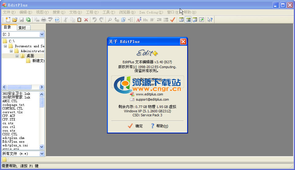Screen dimensions: 295x170
Task: Click the Save floppy disk icon
Action: 22,20
